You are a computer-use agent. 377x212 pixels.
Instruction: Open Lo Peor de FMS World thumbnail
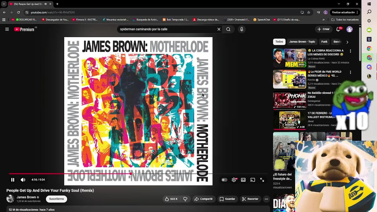click(290, 79)
